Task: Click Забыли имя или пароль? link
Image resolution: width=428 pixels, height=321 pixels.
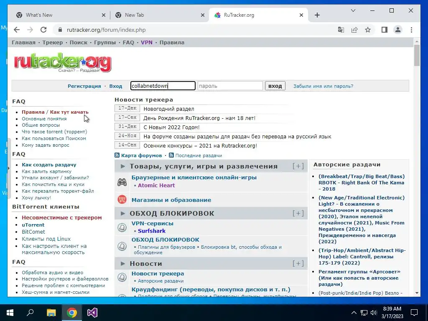Action: click(323, 86)
